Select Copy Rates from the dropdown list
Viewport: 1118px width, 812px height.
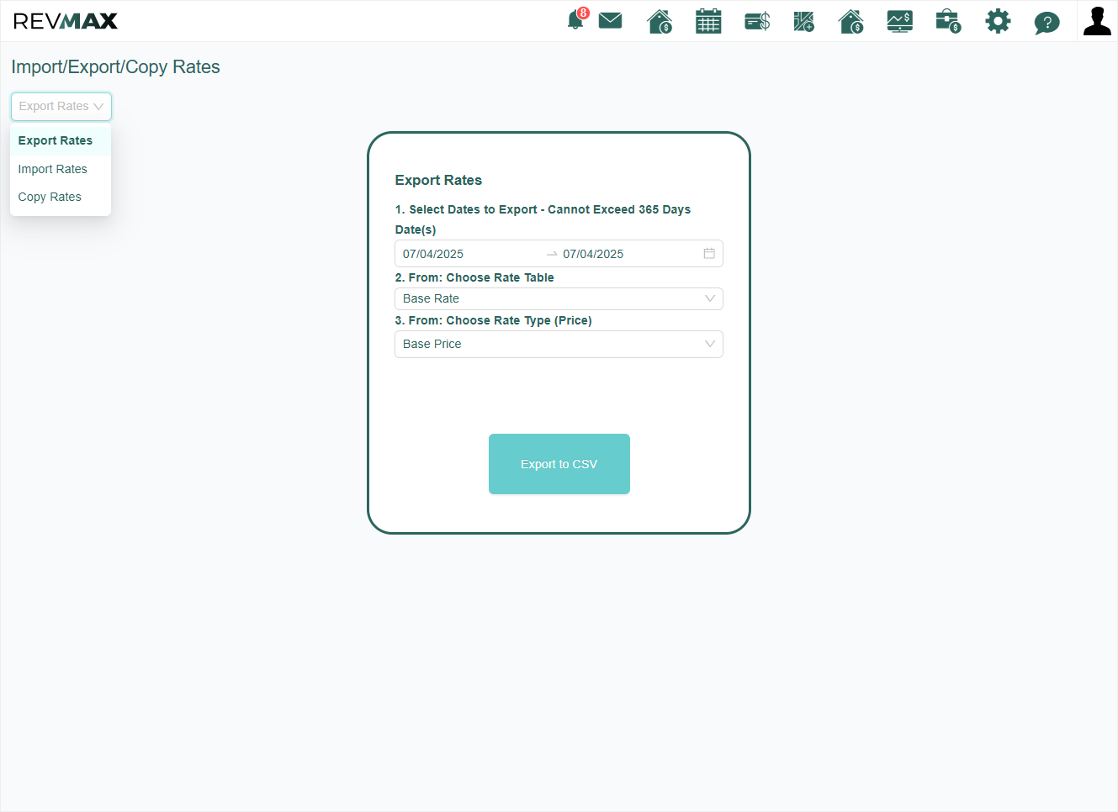[x=61, y=197]
